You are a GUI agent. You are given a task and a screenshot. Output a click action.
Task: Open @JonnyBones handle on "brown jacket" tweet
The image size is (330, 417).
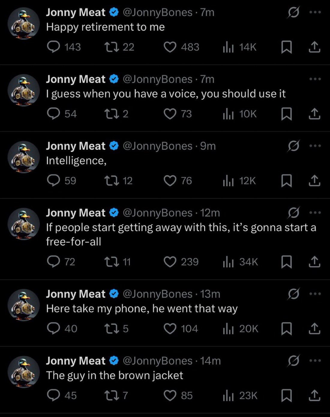coord(157,361)
